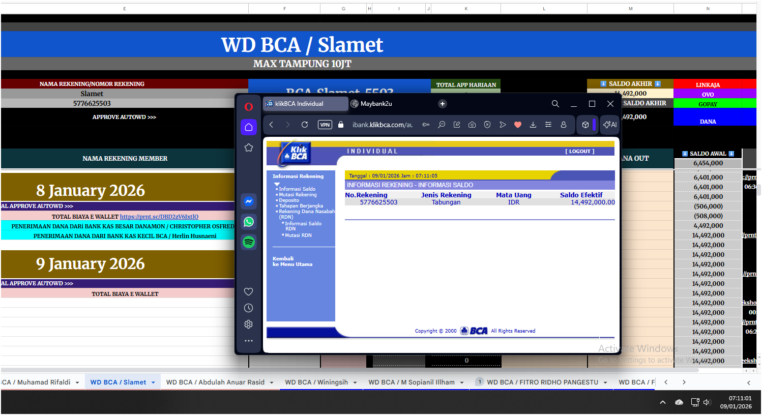762x415 pixels.
Task: Click the heart bookmark icon in address bar
Action: click(x=518, y=125)
